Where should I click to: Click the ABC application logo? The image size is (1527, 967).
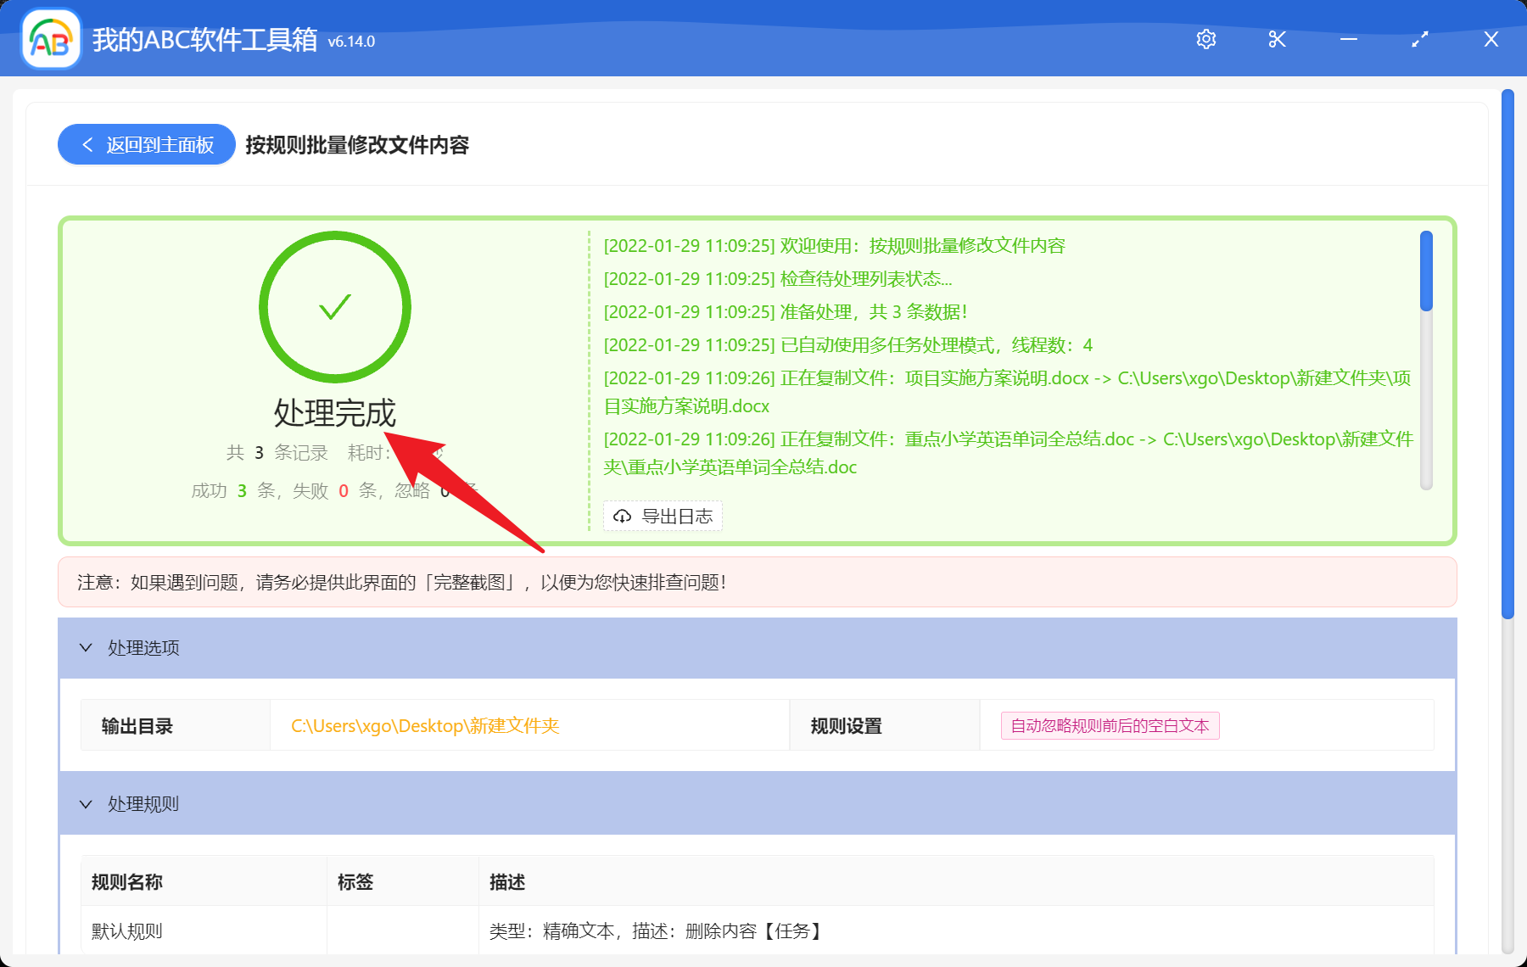point(50,39)
